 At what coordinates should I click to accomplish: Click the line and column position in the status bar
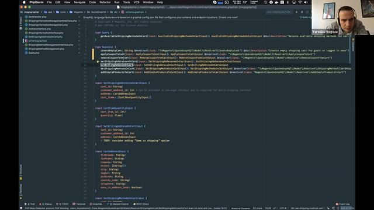(x=268, y=208)
